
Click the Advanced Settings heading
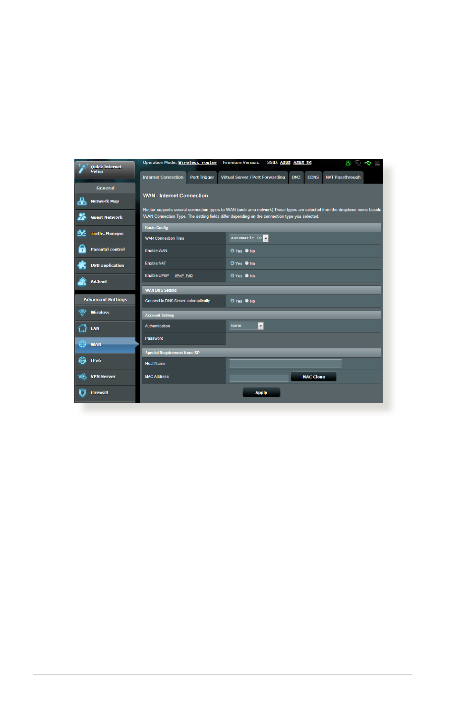tap(105, 300)
